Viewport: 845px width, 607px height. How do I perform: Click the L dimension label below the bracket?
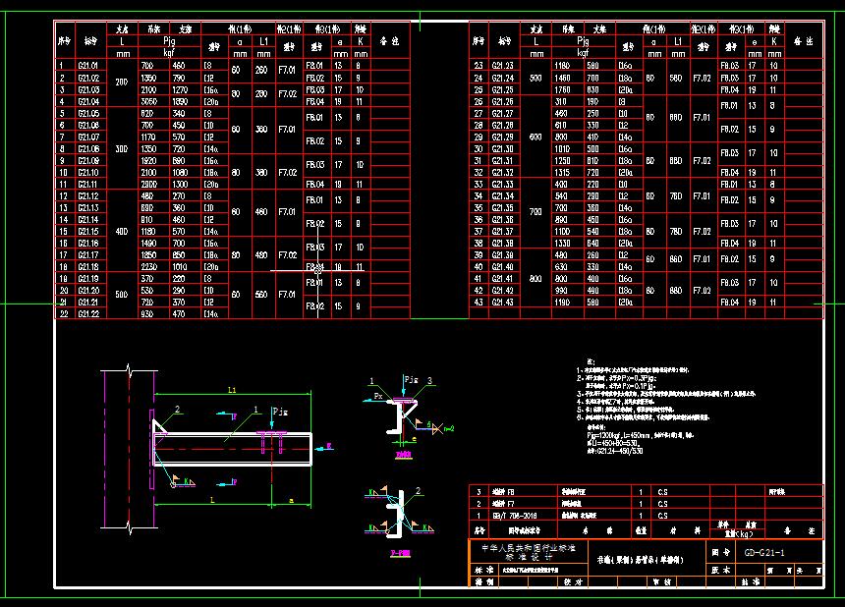(x=212, y=501)
